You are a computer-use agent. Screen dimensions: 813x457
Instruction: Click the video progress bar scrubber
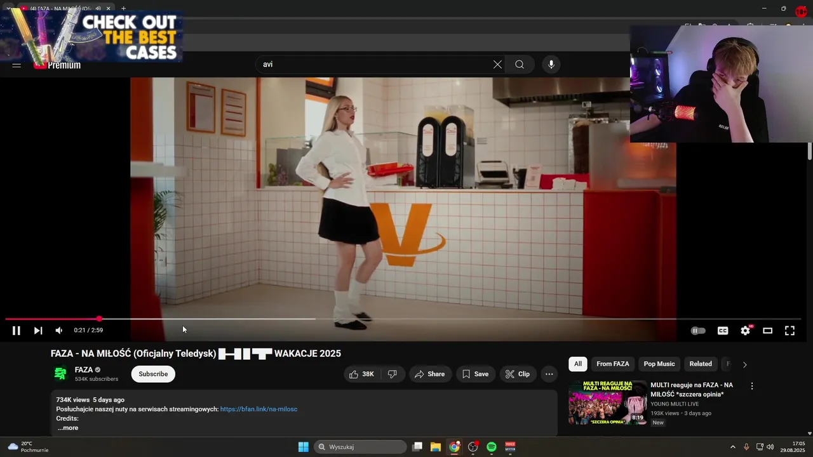click(x=100, y=319)
